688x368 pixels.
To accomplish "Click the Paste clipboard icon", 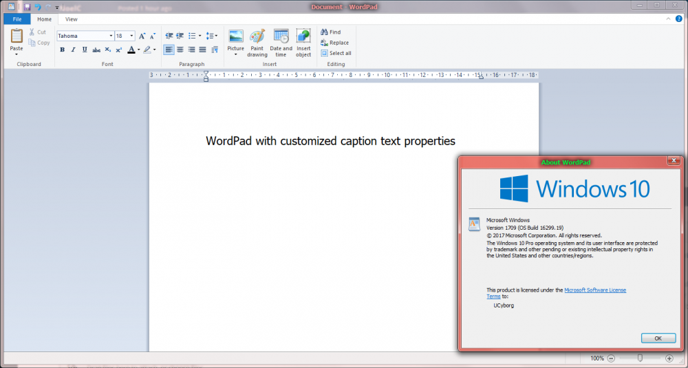I will point(17,36).
